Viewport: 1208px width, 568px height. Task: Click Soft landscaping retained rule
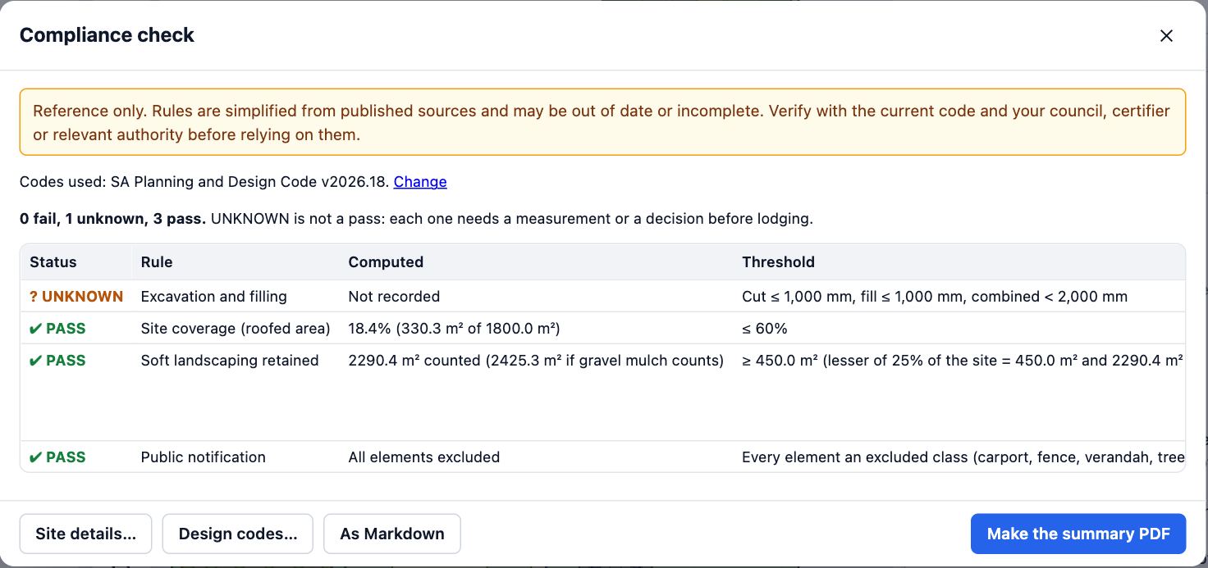(230, 361)
